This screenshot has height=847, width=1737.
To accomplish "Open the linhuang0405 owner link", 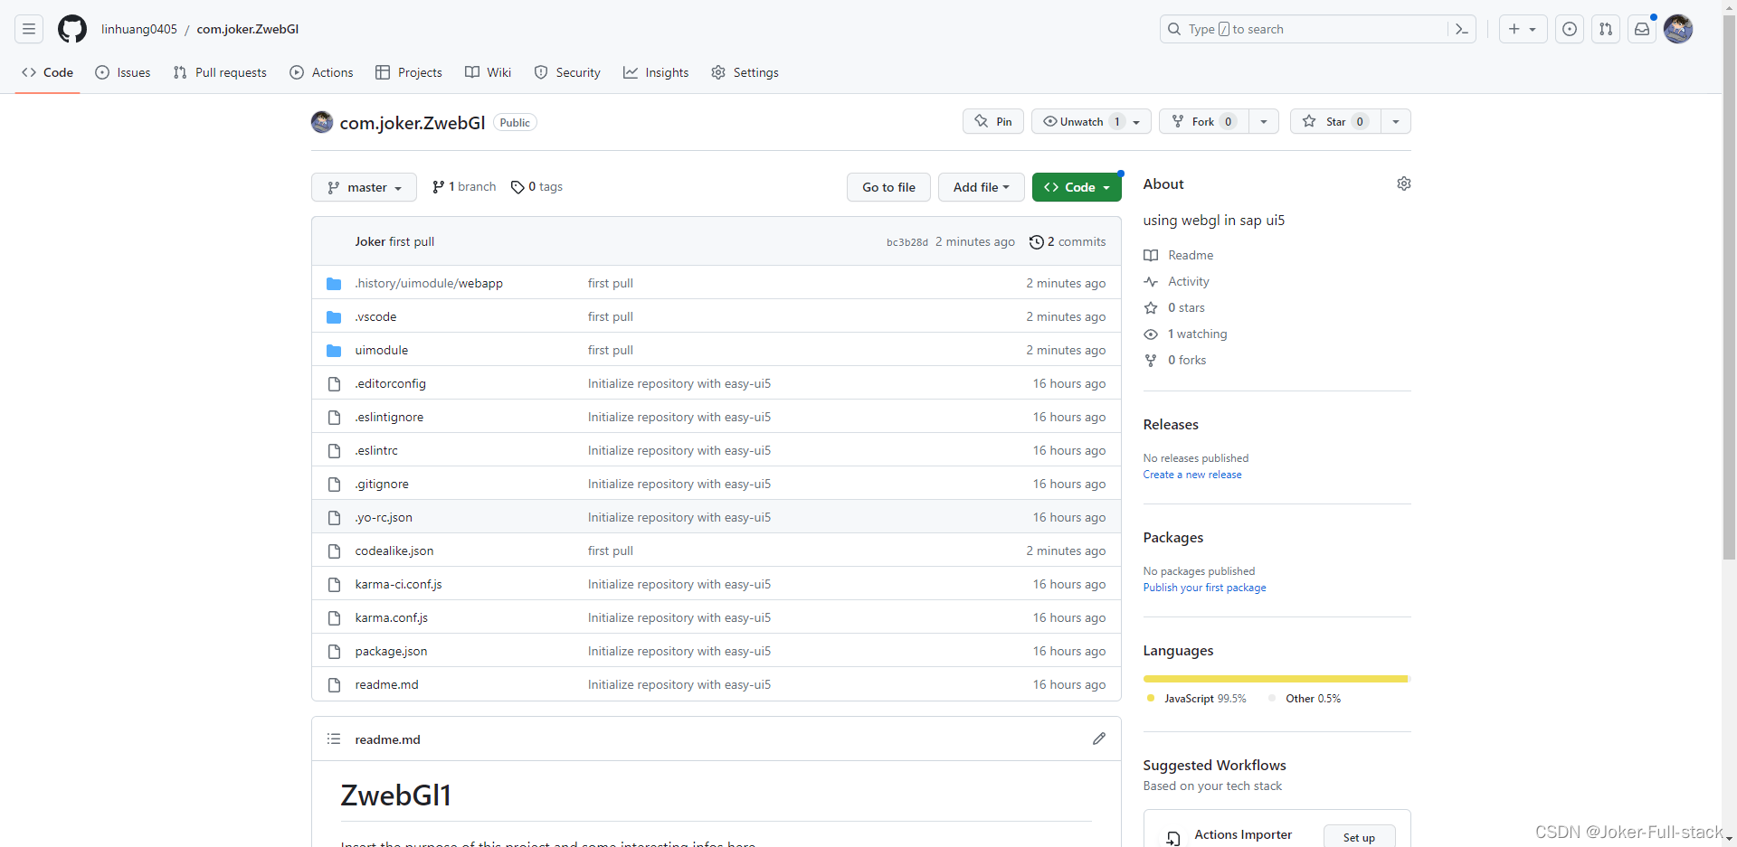I will 139,29.
